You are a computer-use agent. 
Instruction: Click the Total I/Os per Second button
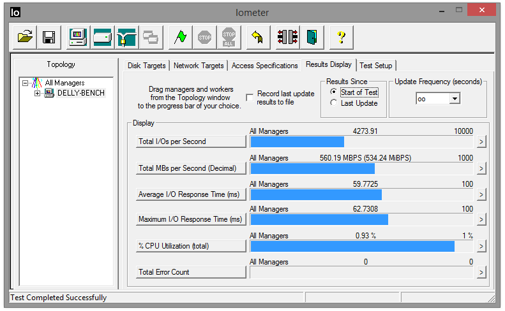(x=191, y=141)
